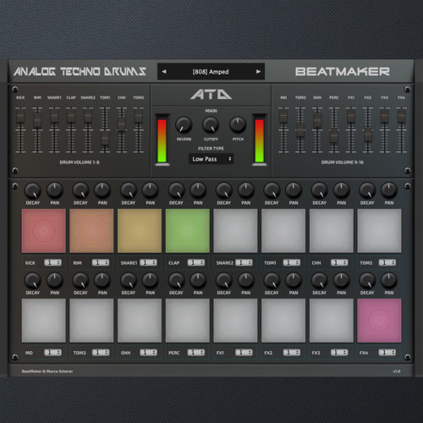
Task: Adjust the SNARE2 sample number stepper
Action: point(244,262)
